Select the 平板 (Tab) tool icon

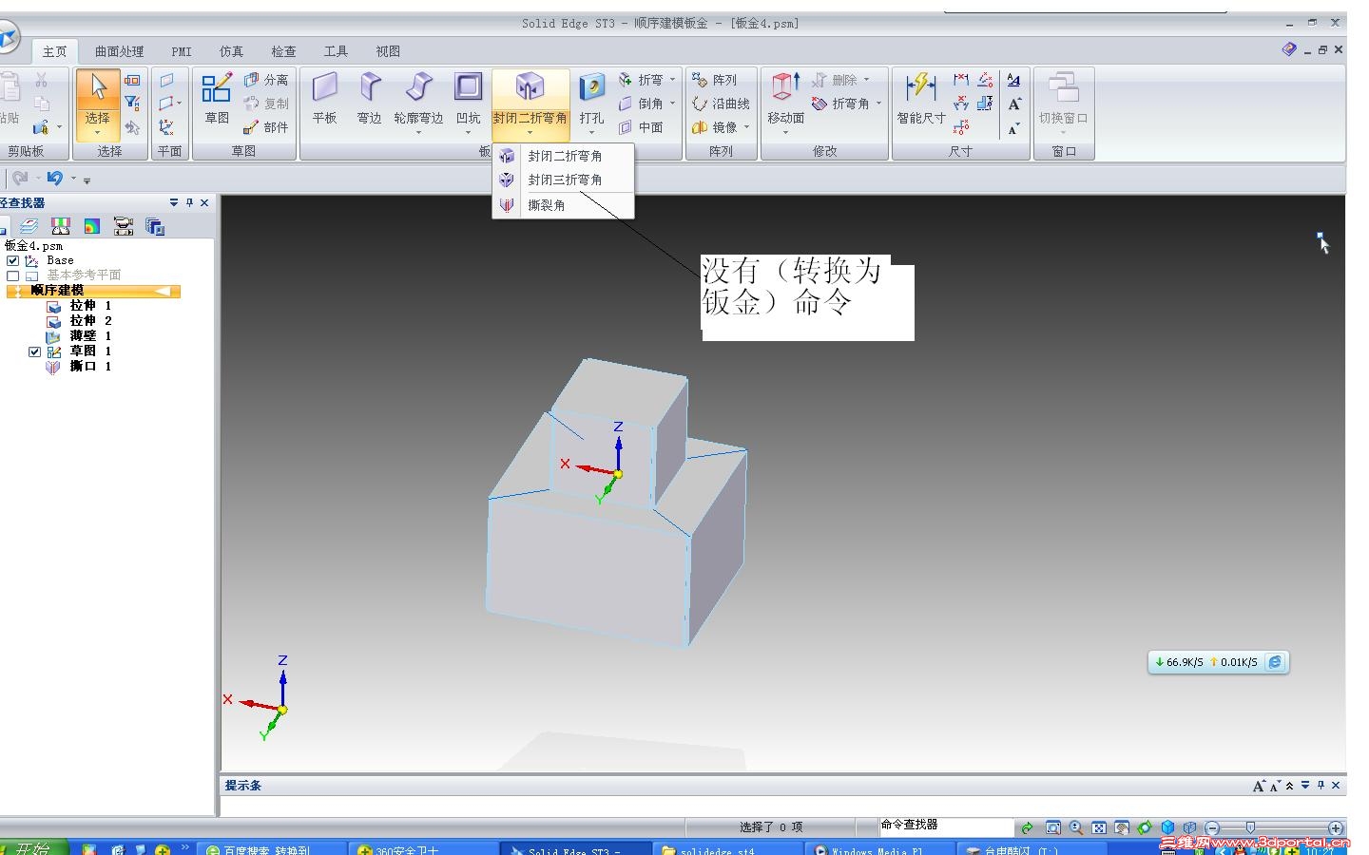[x=325, y=87]
